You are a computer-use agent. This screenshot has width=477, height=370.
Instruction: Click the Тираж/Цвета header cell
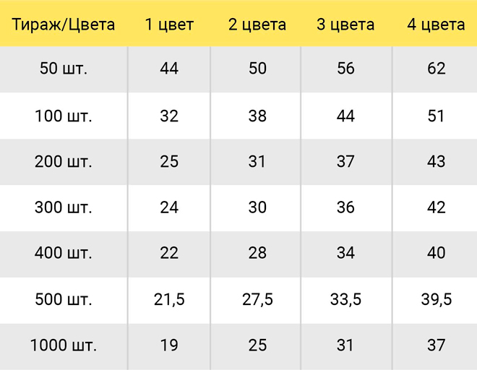click(64, 25)
